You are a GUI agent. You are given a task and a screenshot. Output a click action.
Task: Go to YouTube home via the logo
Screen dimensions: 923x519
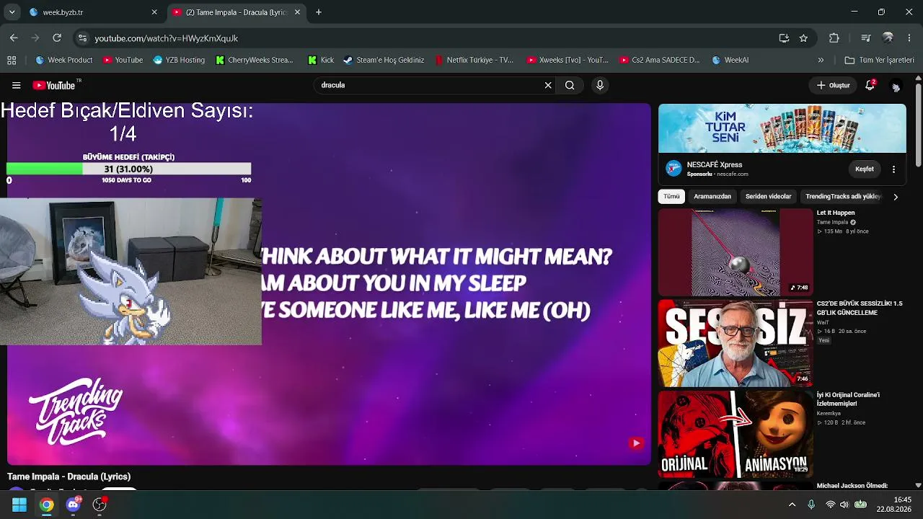pyautogui.click(x=56, y=85)
